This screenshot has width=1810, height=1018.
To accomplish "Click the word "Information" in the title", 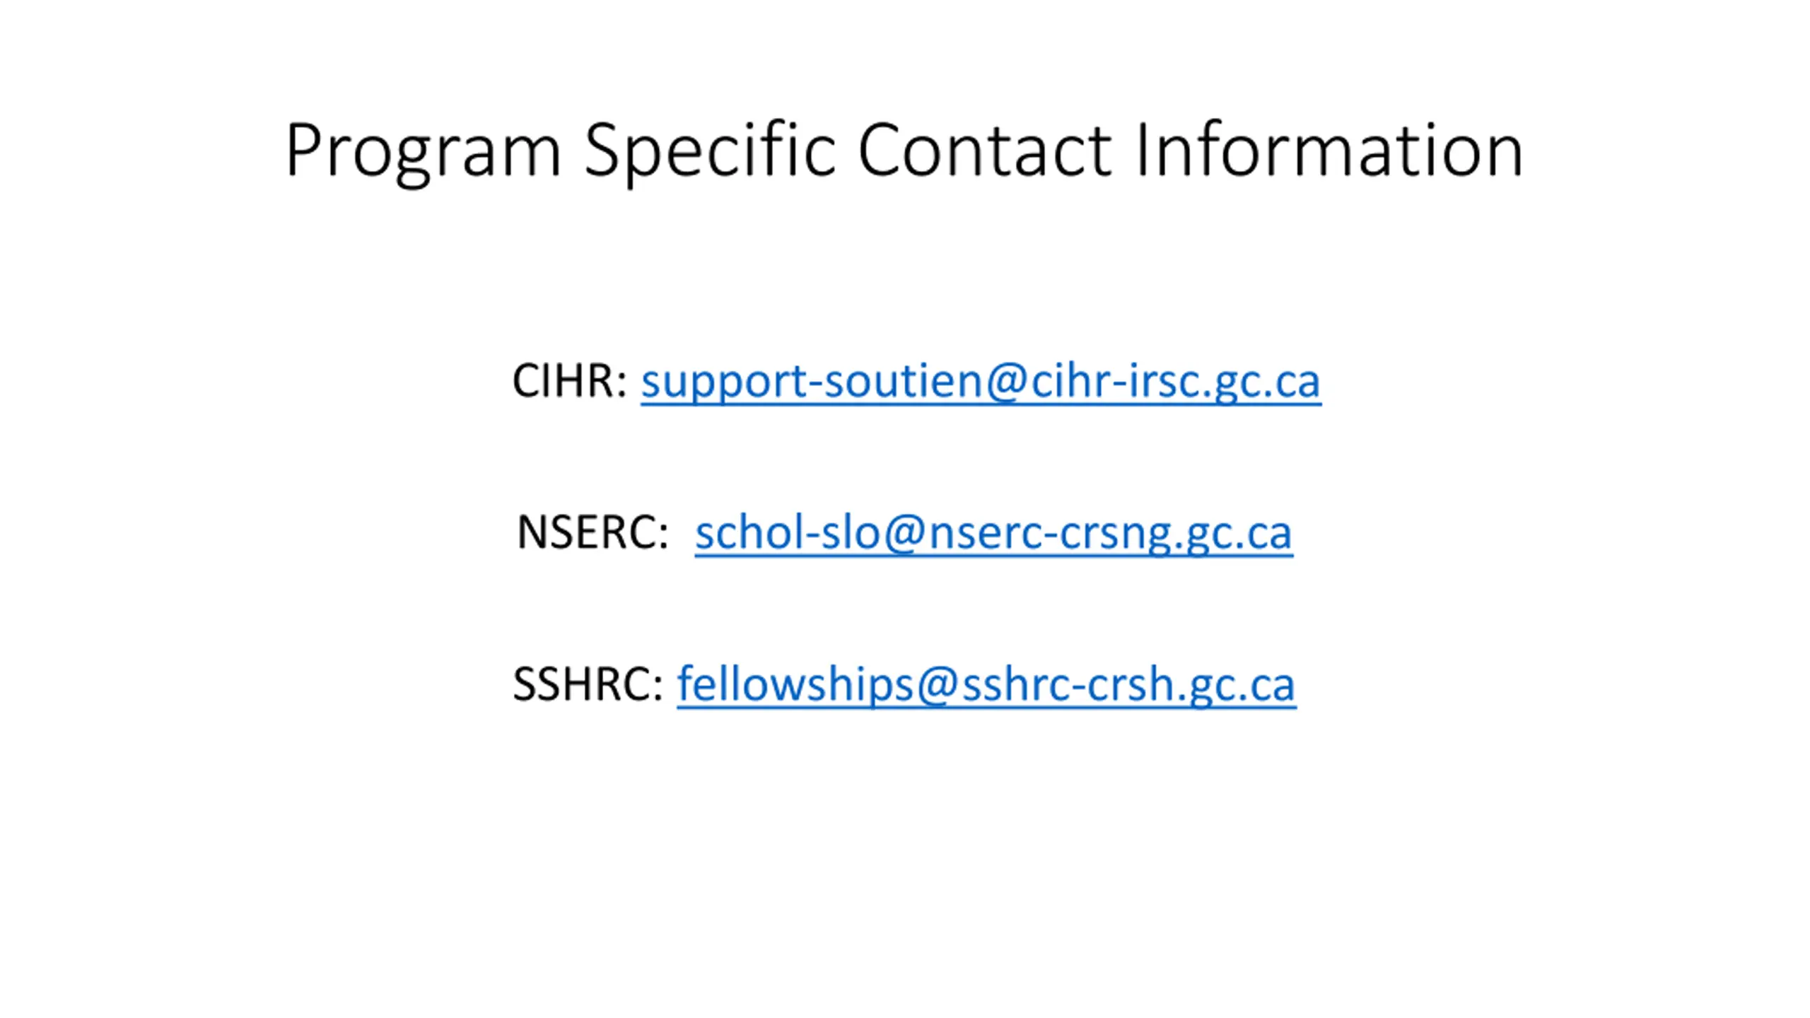I will point(1329,150).
